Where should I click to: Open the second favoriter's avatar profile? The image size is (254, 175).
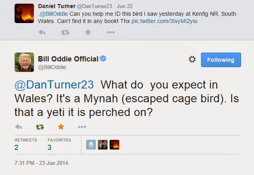[x=103, y=145]
